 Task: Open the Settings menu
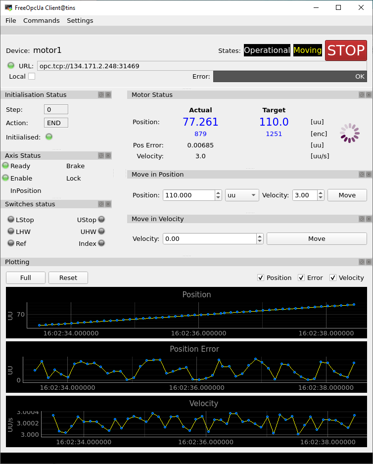[80, 20]
